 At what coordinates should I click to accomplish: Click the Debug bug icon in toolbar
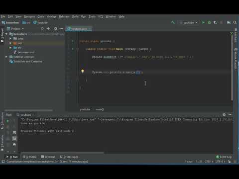209,22
